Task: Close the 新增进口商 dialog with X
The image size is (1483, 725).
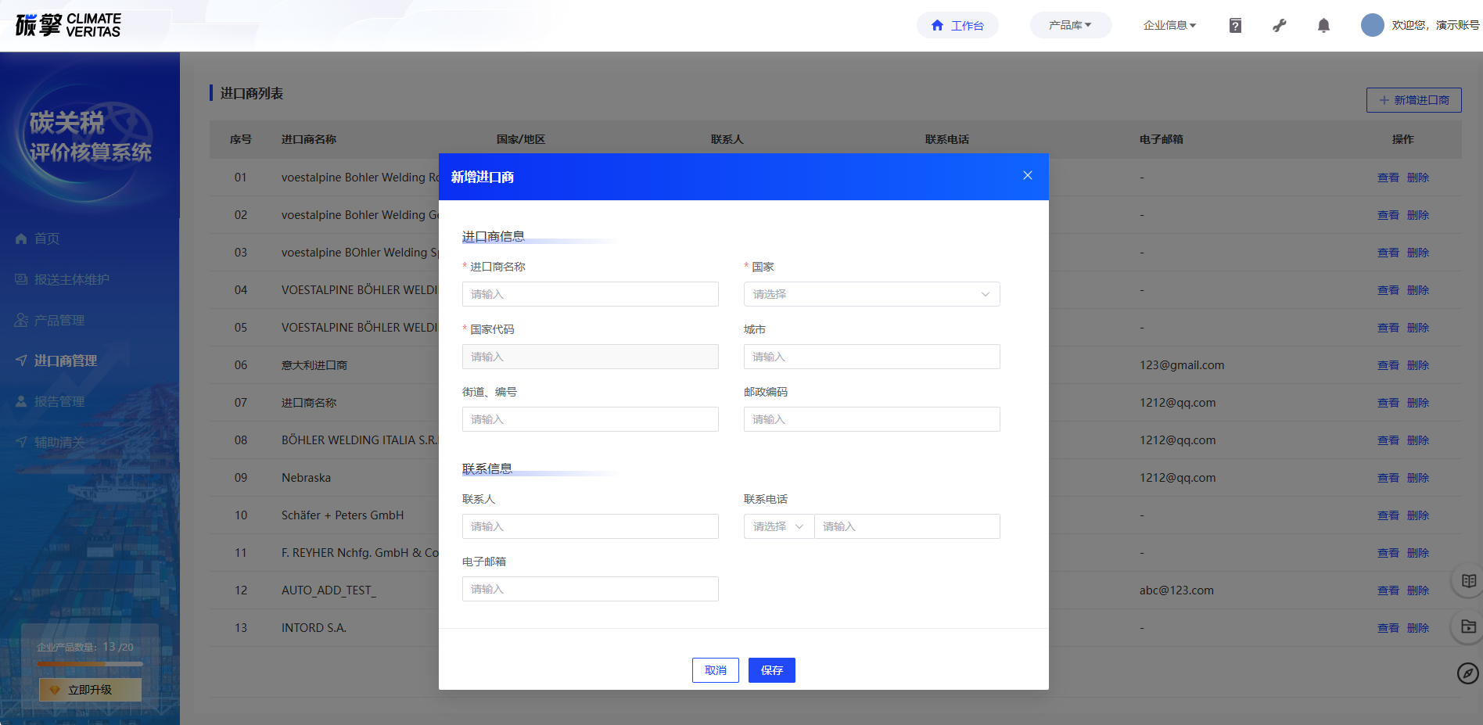Action: pyautogui.click(x=1027, y=176)
